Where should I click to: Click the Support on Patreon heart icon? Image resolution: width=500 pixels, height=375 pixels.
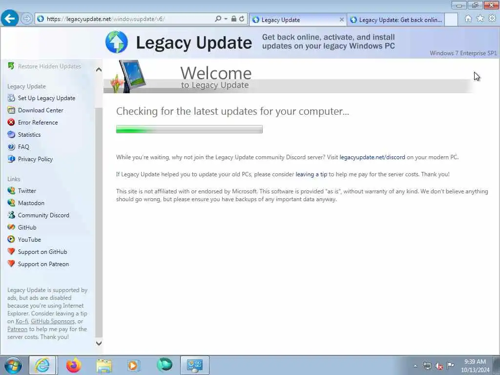click(11, 264)
